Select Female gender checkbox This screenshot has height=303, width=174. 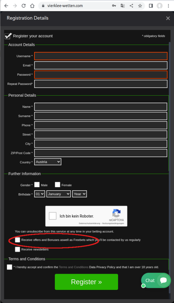pyautogui.click(x=58, y=185)
